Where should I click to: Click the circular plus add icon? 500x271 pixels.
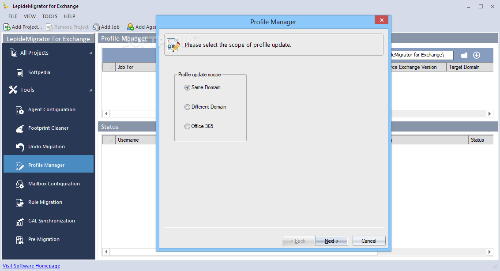point(477,55)
